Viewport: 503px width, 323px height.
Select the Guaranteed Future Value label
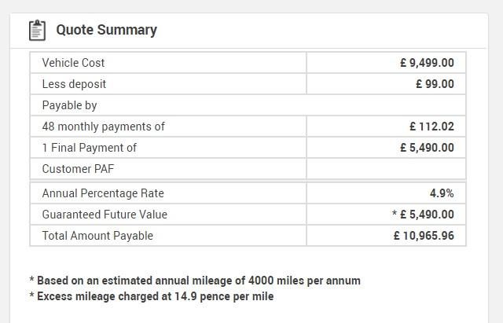point(105,215)
